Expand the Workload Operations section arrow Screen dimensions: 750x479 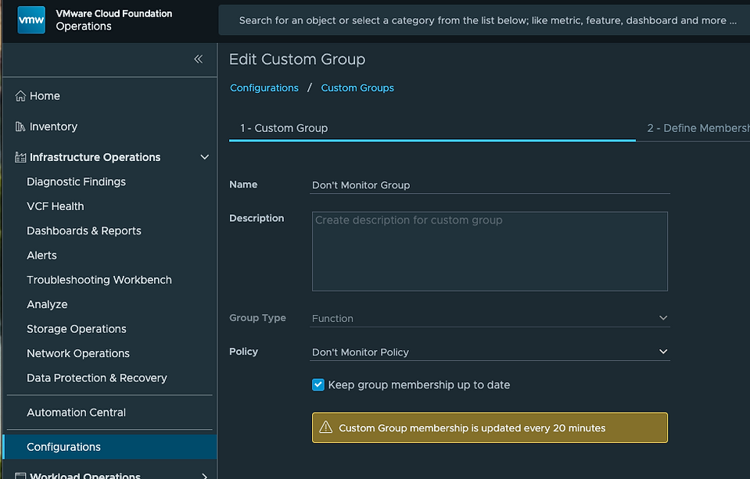(205, 476)
